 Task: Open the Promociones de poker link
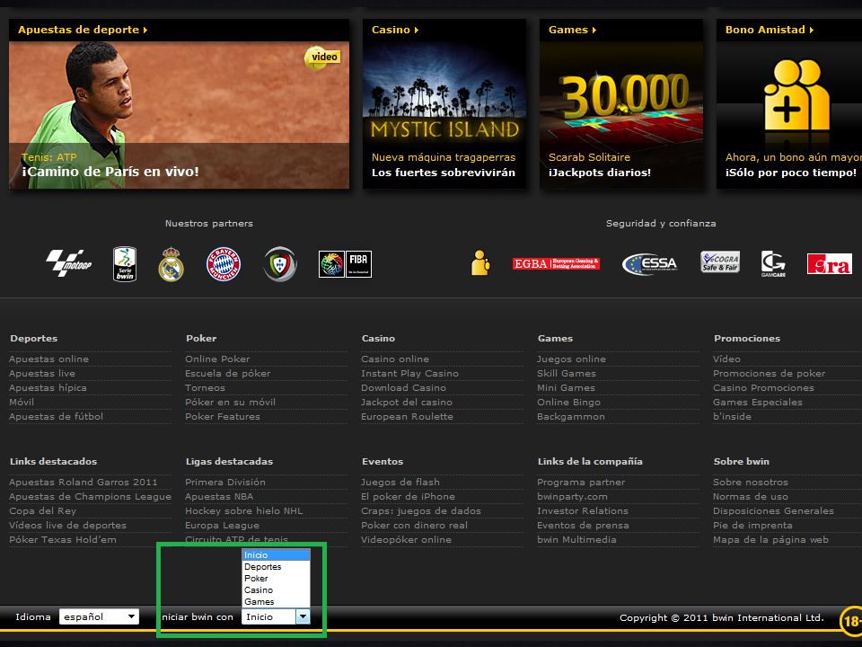tap(770, 373)
